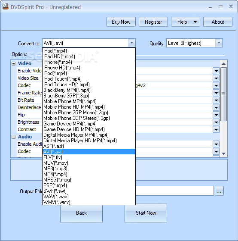Screen dimensions: 238x241
Task: Choose Mobile Phone 3GP Mono(*.3gp)
Action: click(x=89, y=113)
